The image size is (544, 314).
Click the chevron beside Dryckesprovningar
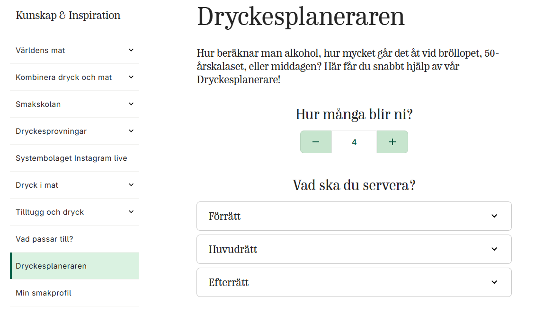coord(131,131)
